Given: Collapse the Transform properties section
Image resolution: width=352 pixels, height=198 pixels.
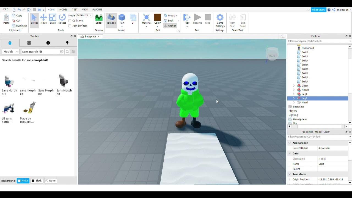Looking at the screenshot, I should pos(289,174).
